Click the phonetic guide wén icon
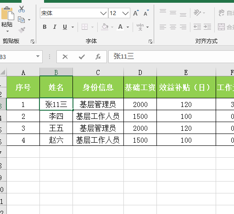Viewport: 234px width, 214px height. click(x=140, y=27)
